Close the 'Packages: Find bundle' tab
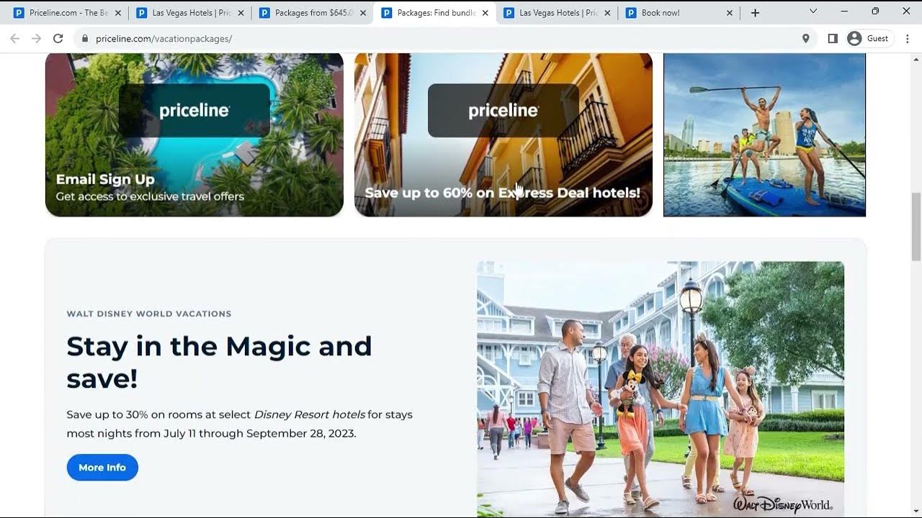Viewport: 922px width, 518px height. (x=485, y=13)
